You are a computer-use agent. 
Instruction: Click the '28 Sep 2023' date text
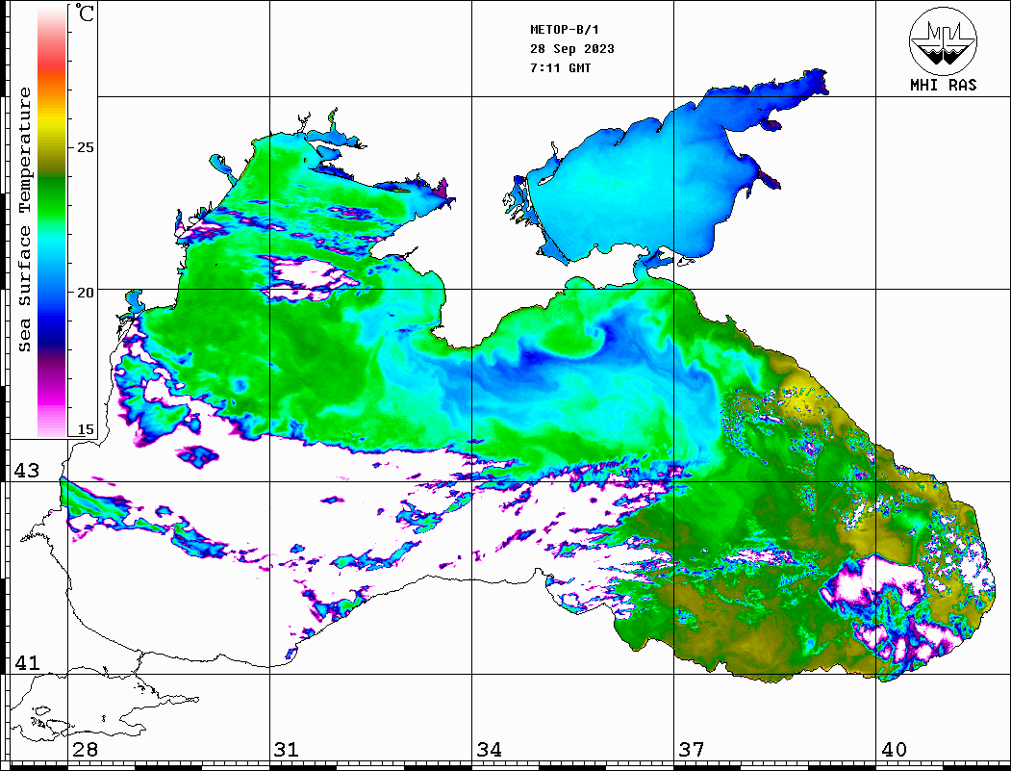(572, 49)
